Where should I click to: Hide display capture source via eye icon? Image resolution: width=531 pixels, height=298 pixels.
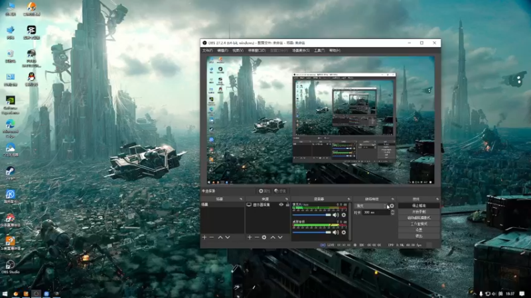[281, 205]
